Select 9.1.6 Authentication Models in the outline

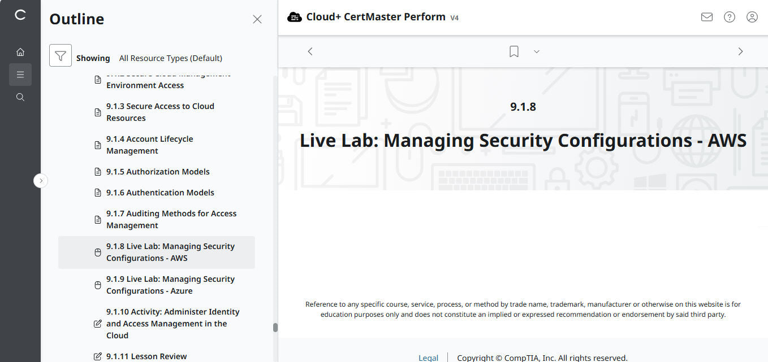(161, 192)
